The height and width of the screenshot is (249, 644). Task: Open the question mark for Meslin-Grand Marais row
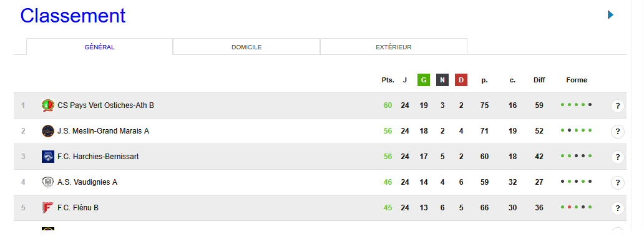pyautogui.click(x=618, y=132)
